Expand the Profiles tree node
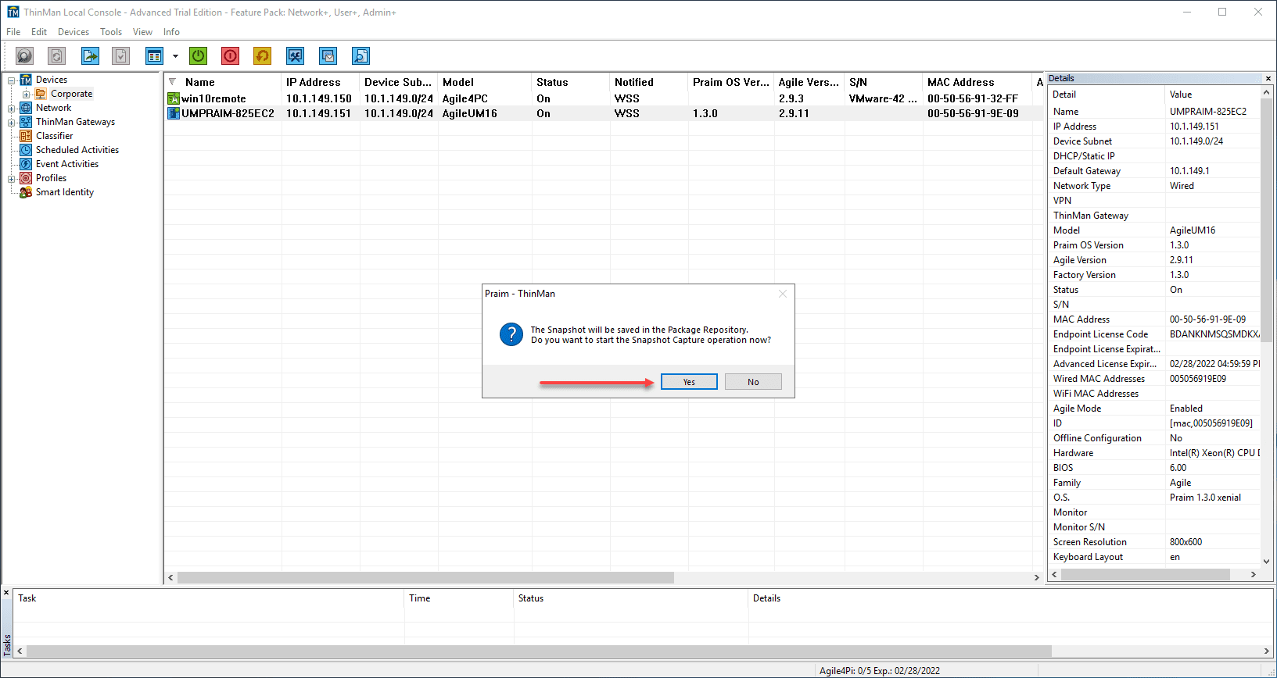The width and height of the screenshot is (1277, 678). point(12,179)
